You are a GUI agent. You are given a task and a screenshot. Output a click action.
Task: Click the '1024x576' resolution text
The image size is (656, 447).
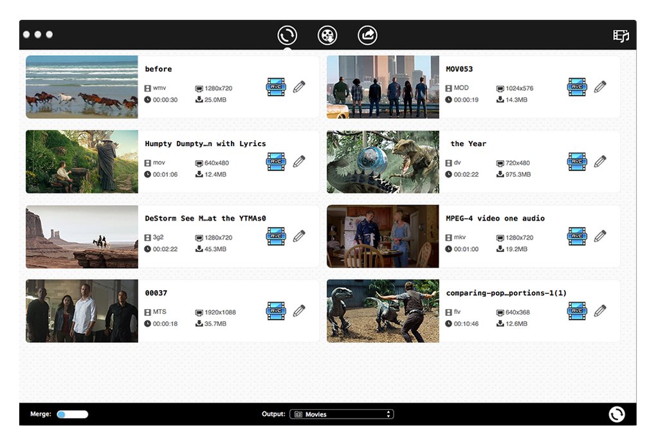520,88
